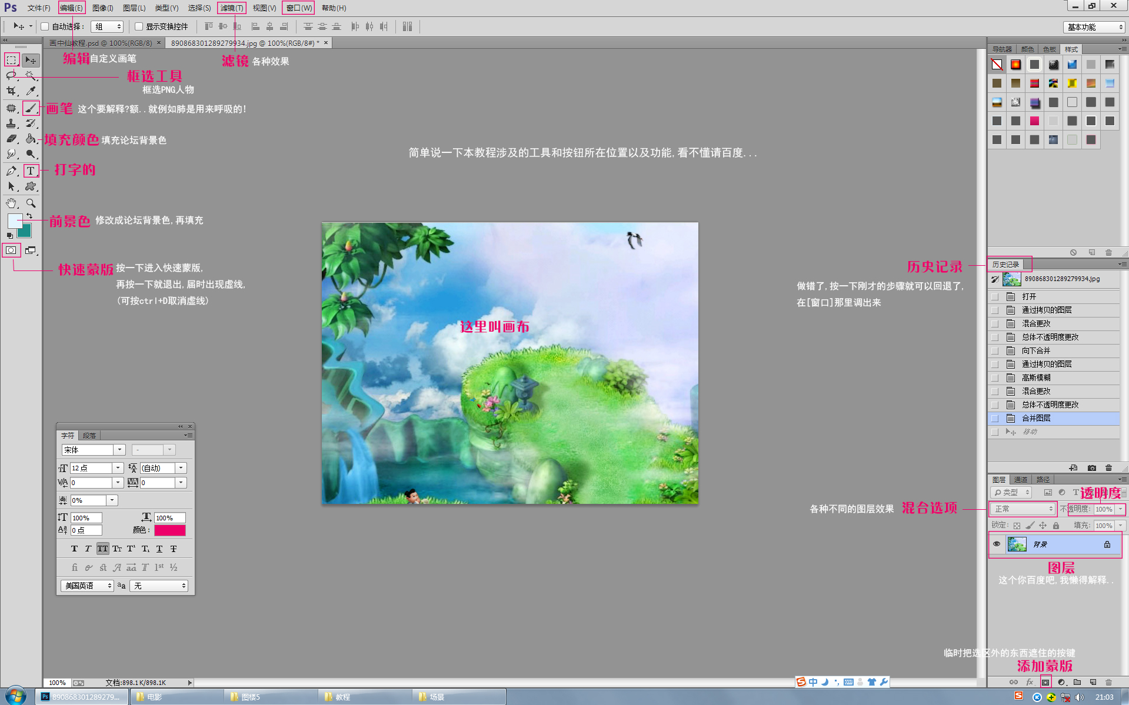1129x705 pixels.
Task: Select the Magic Wand tool
Action: point(31,75)
